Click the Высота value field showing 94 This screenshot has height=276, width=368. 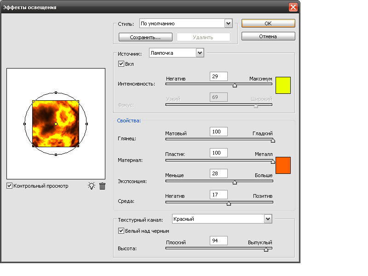(219, 241)
